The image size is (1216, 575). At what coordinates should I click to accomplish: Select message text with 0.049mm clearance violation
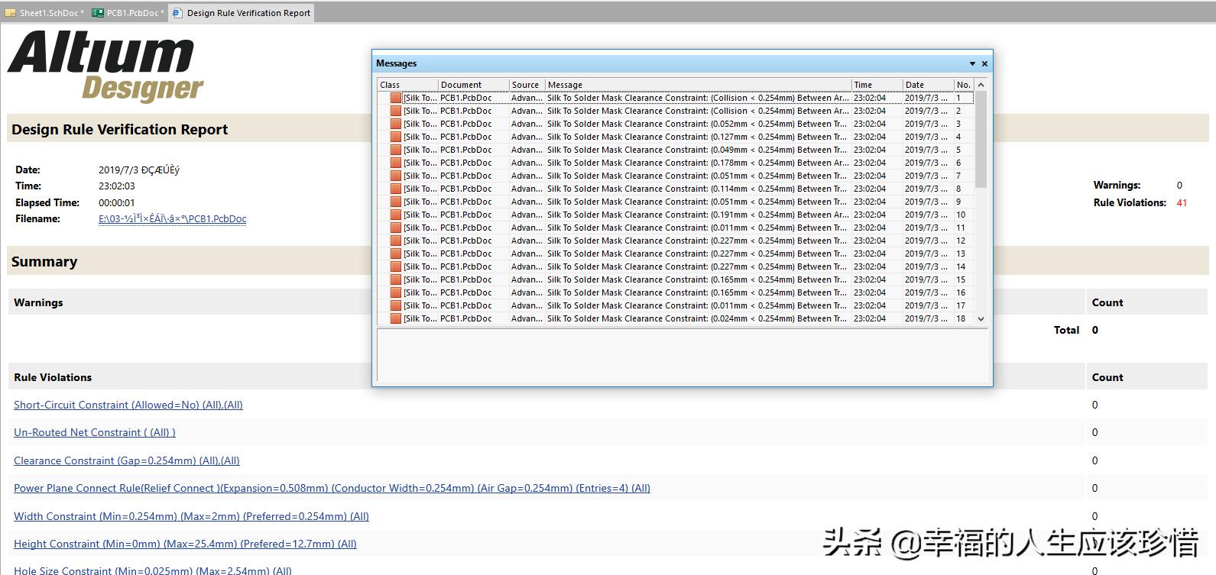pyautogui.click(x=697, y=150)
